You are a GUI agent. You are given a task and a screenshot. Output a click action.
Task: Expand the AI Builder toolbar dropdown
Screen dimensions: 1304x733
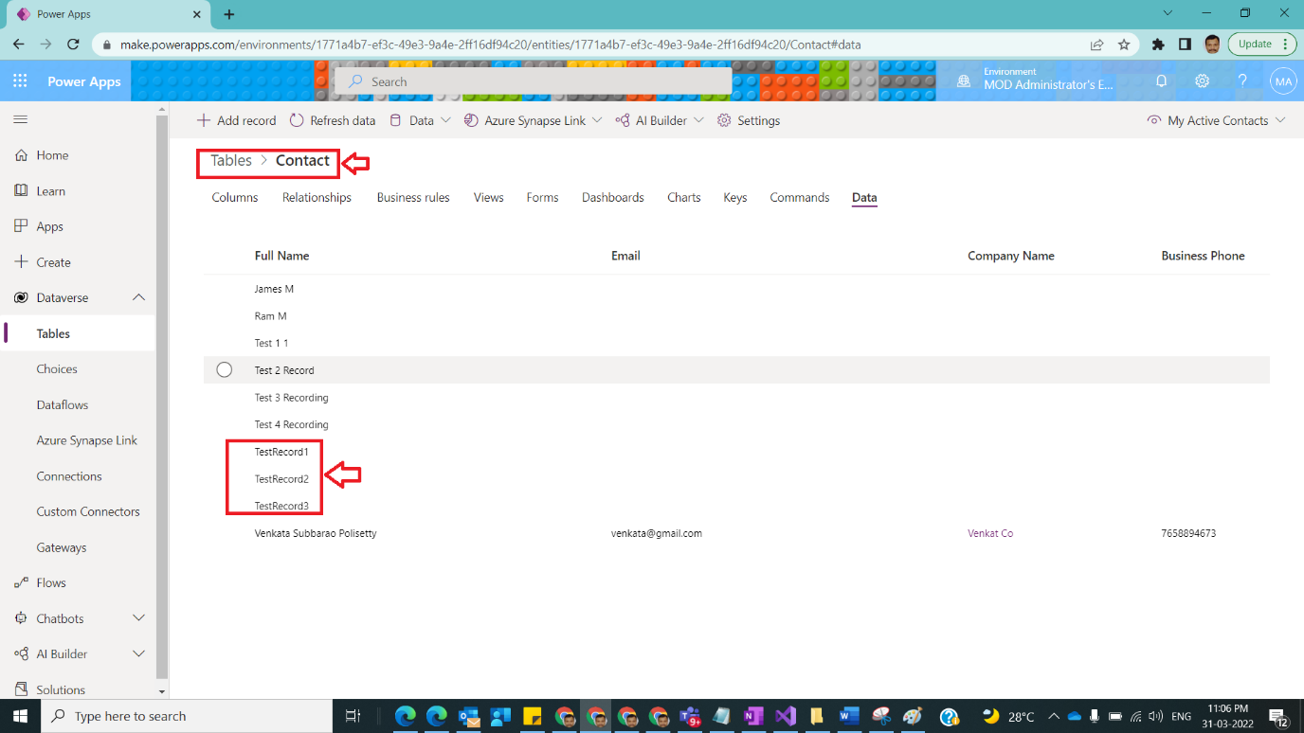click(x=698, y=120)
